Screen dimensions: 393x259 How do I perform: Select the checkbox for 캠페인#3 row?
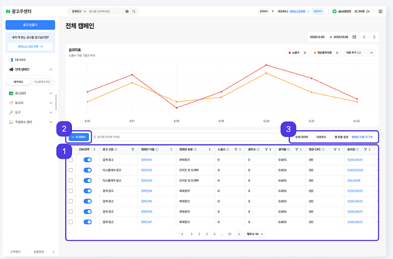[x=71, y=180]
